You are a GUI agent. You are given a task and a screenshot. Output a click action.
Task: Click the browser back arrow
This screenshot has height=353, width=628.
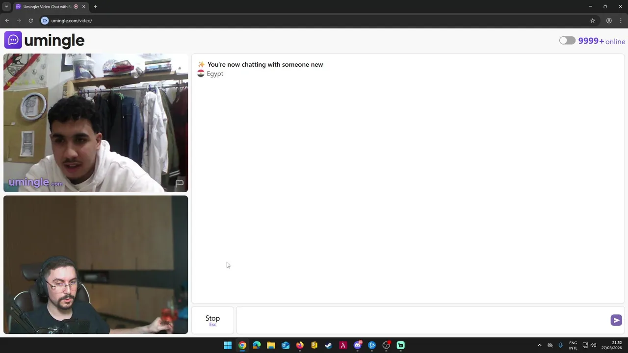click(7, 21)
